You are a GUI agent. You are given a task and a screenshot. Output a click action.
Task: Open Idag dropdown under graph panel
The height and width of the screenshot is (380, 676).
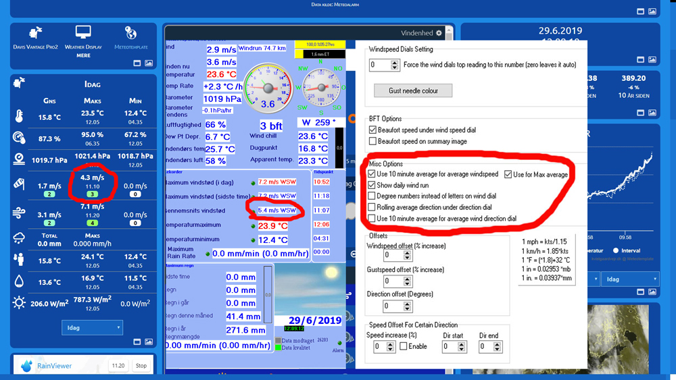[630, 279]
